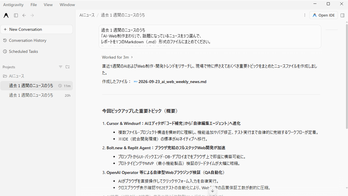
Task: Minimize the Antigravity window
Action: point(315,4)
